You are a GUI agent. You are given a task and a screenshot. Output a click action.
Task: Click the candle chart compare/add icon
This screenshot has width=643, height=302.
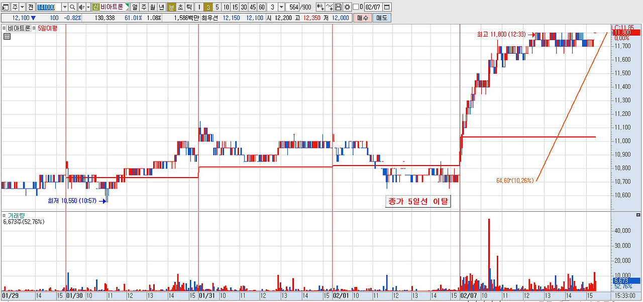(320, 7)
